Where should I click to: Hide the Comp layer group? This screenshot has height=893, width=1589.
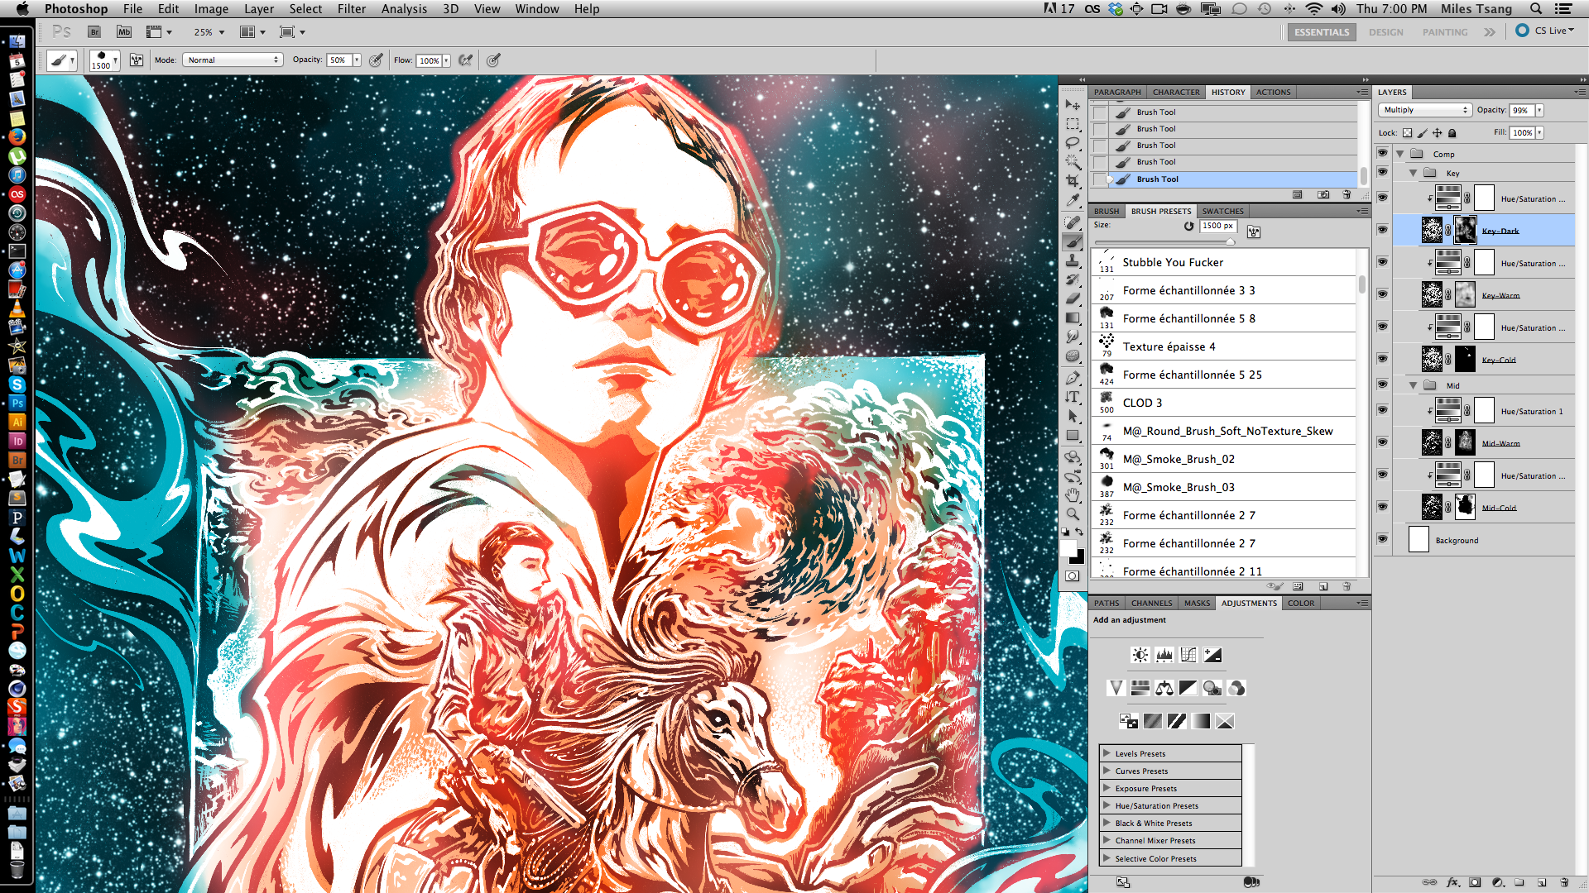click(1382, 153)
